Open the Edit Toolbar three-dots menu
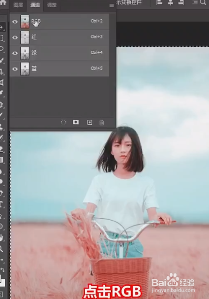209x299 pixels. (1, 260)
